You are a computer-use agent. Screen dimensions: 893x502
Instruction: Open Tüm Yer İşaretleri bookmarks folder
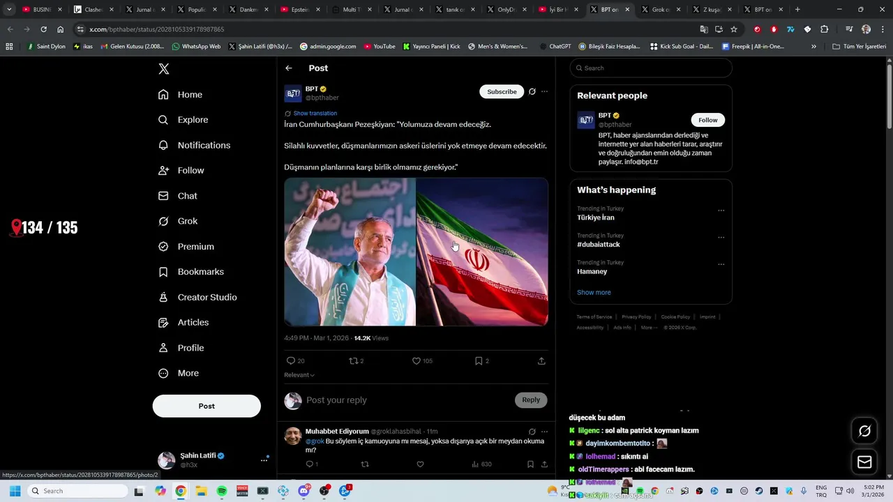(x=859, y=47)
